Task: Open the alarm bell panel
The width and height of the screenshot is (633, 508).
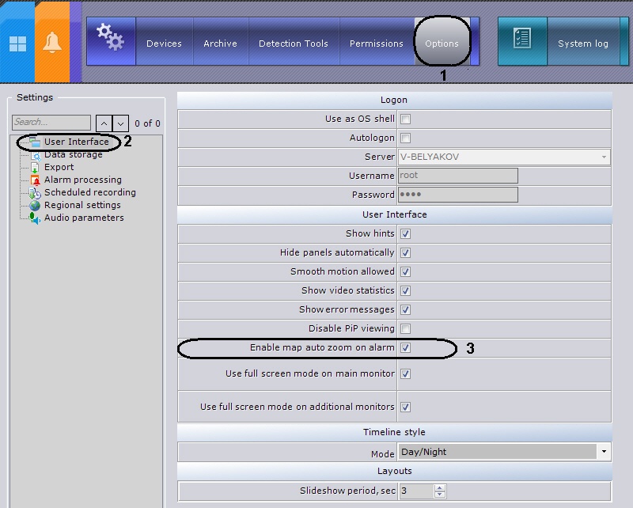Action: click(x=52, y=43)
